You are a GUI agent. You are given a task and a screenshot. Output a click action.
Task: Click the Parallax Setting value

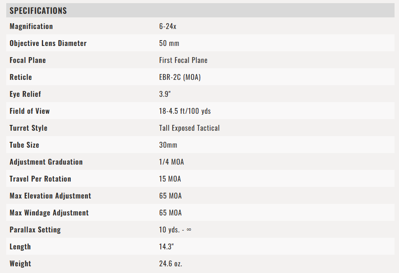point(175,230)
